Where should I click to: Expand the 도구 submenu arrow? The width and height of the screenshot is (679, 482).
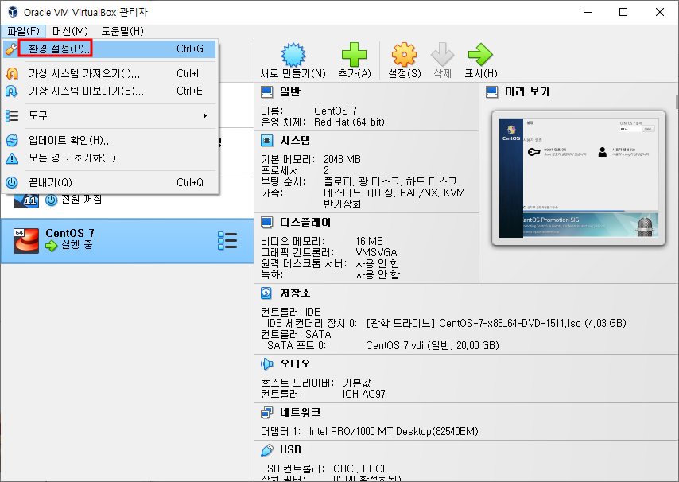[x=205, y=115]
